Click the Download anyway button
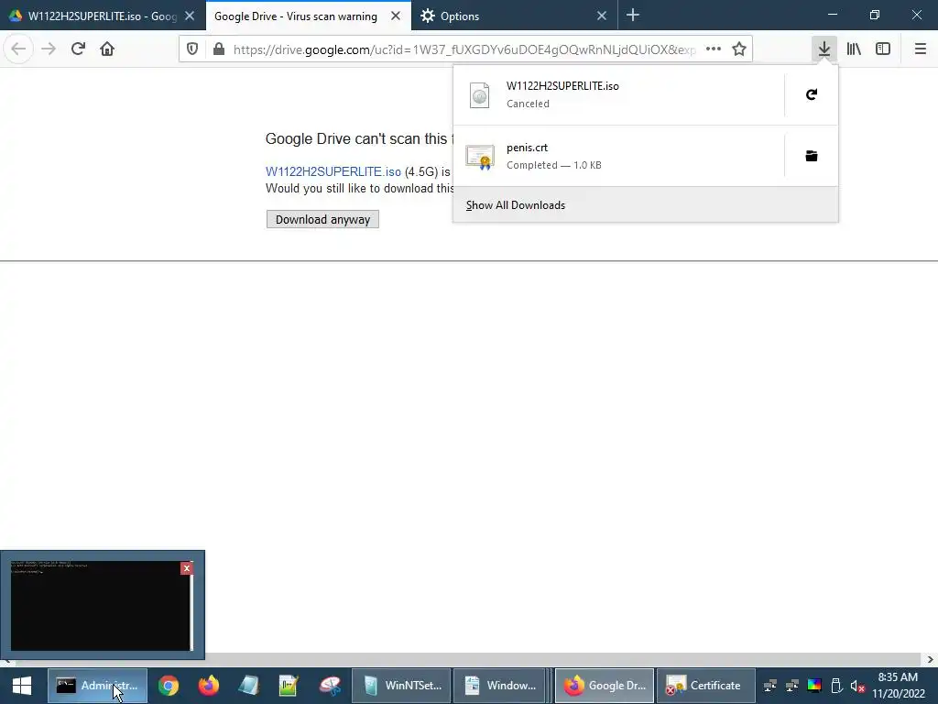Image resolution: width=938 pixels, height=704 pixels. (x=322, y=220)
